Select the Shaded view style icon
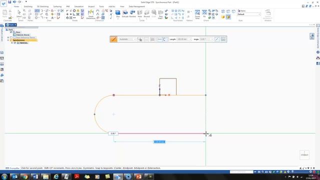This screenshot has width=320, height=180. tap(223, 17)
